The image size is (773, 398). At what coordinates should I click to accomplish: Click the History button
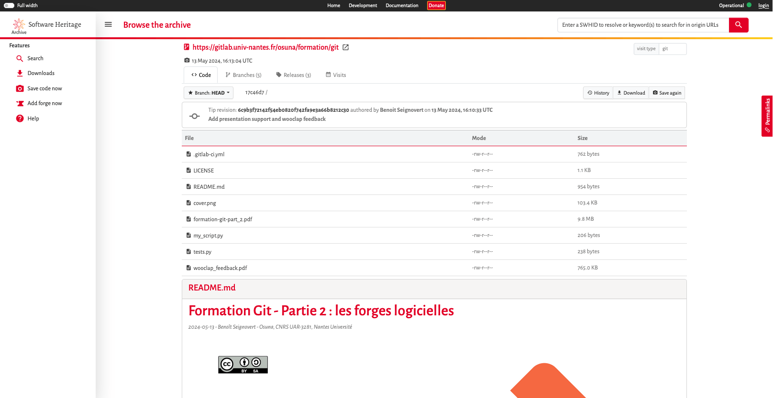[598, 93]
